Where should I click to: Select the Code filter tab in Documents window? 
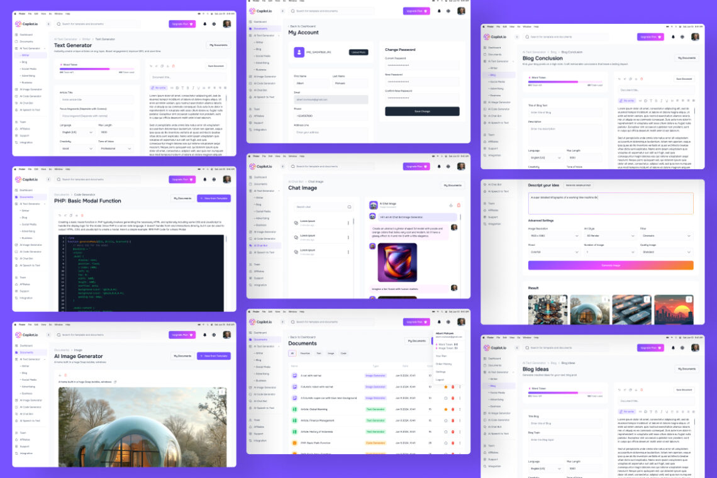(343, 353)
